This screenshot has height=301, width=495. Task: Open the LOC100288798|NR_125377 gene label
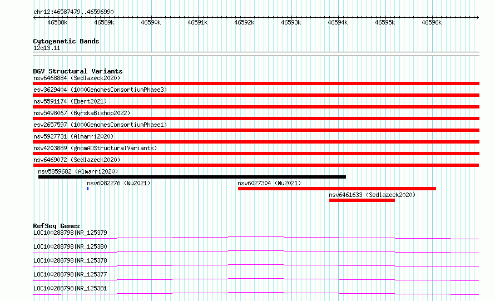(70, 274)
